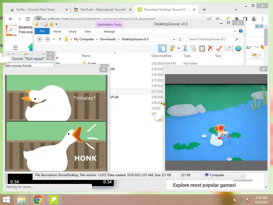Click the shell globe icon in Explorer toolbar

pos(238,48)
